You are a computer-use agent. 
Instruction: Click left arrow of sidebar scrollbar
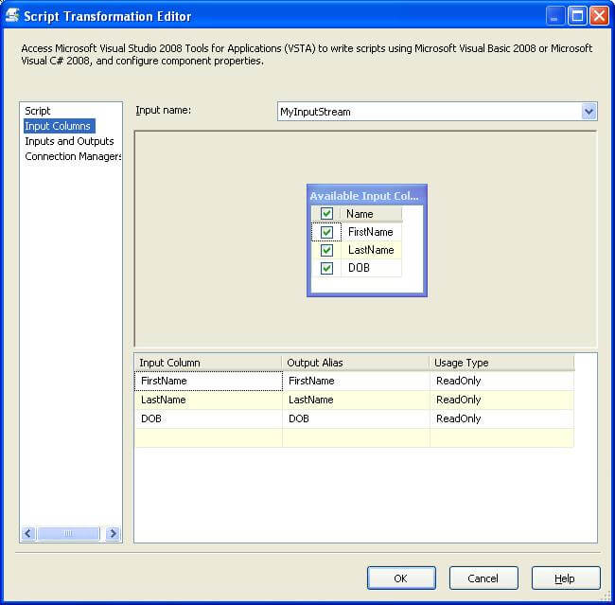28,533
